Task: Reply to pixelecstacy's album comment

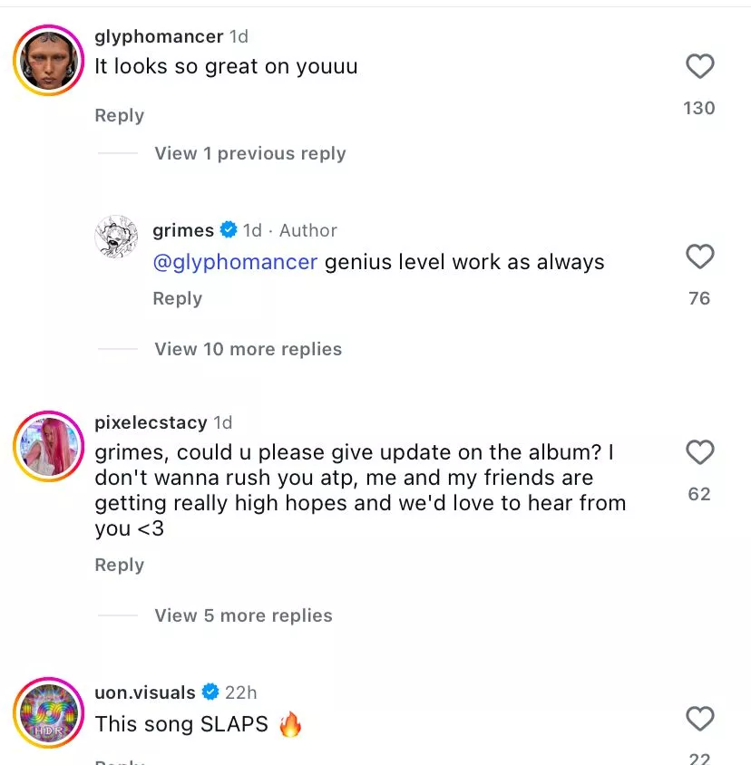Action: (x=119, y=565)
